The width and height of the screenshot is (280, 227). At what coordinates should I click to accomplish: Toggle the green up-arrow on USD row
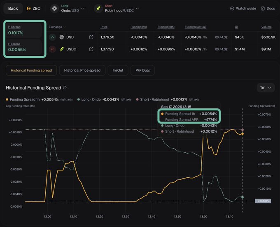click(x=52, y=37)
